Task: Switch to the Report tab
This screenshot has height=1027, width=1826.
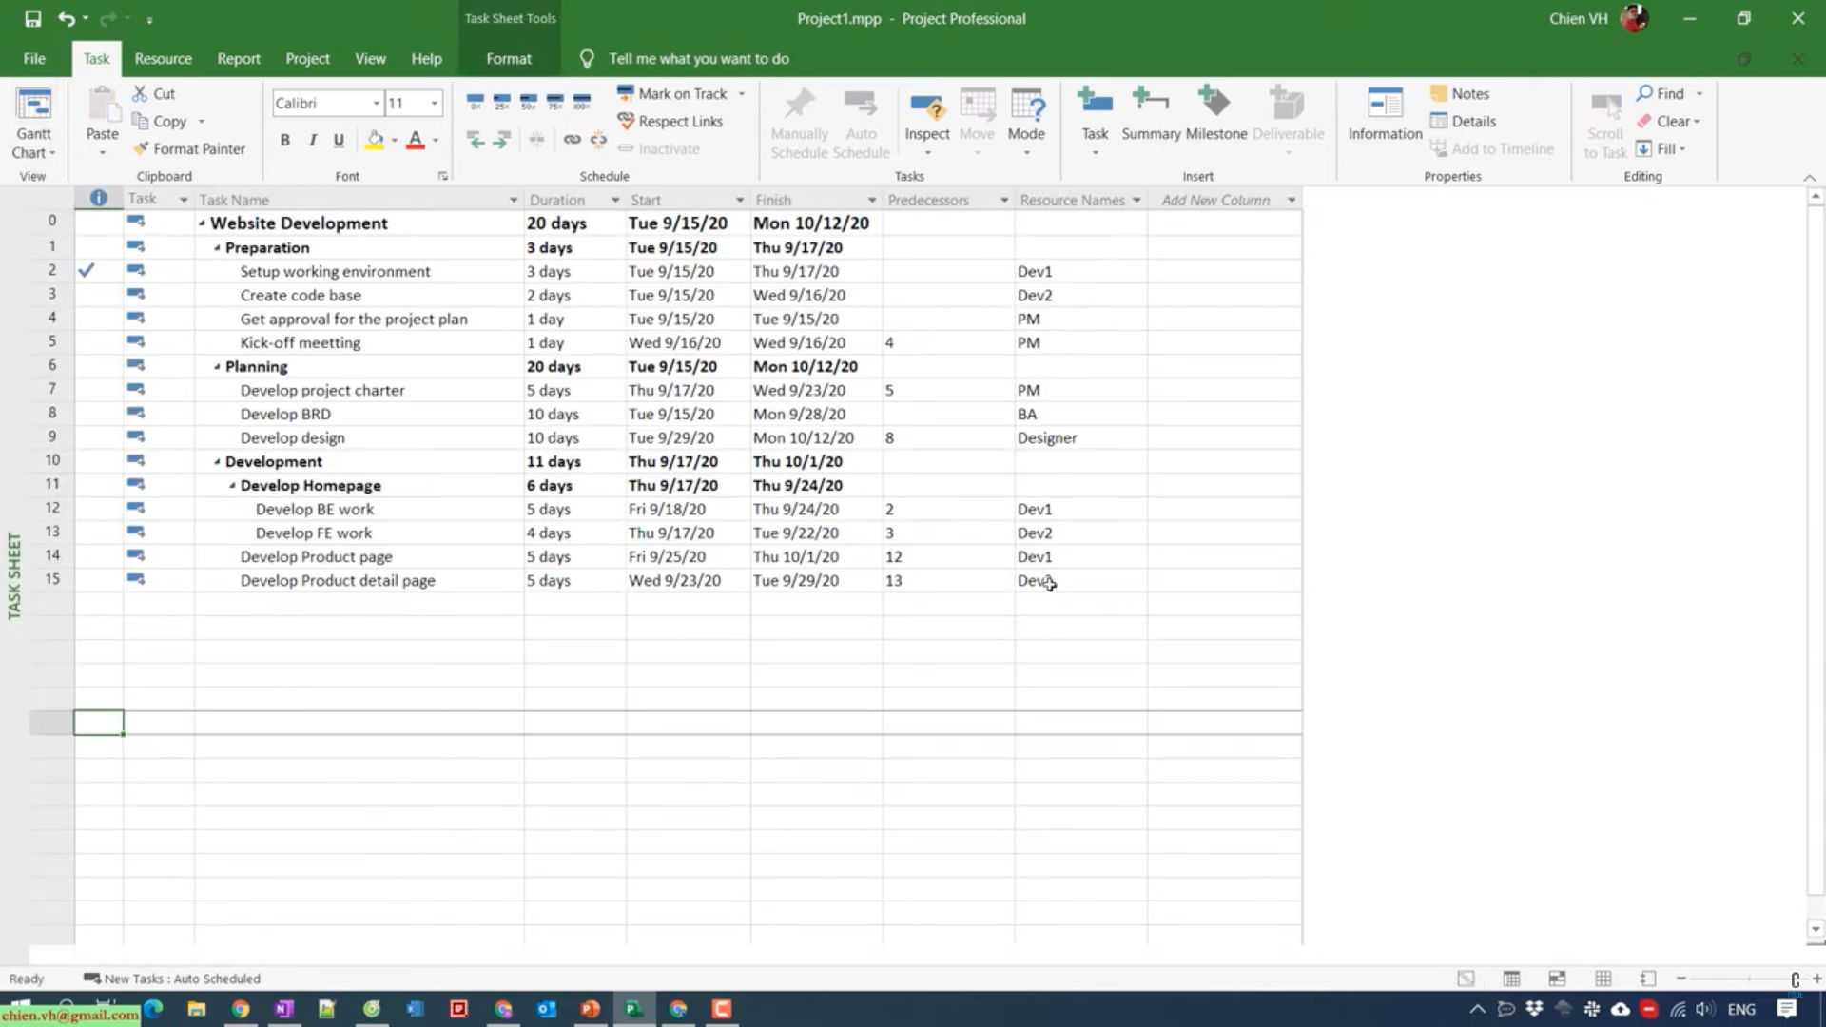Action: point(238,58)
